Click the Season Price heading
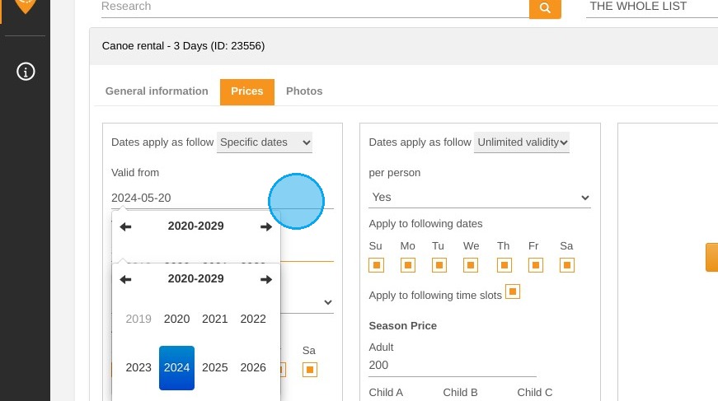The width and height of the screenshot is (718, 401). [x=402, y=326]
